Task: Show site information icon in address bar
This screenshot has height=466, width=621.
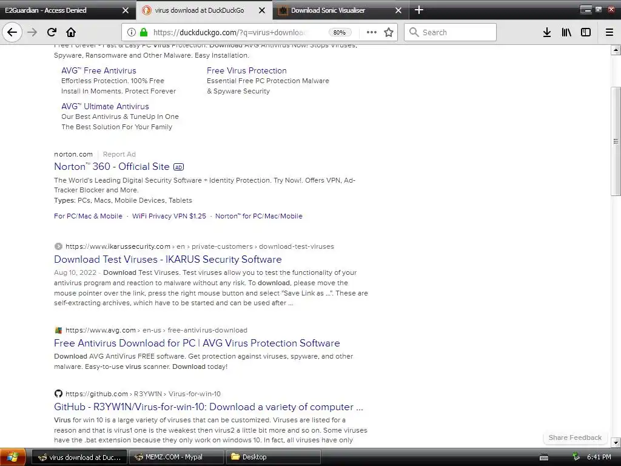Action: (132, 32)
